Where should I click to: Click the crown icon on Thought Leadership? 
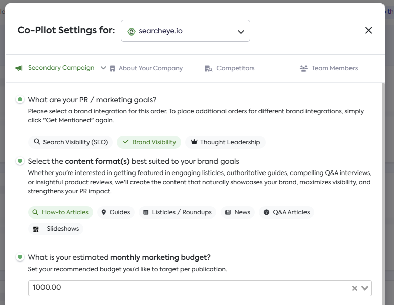click(x=193, y=142)
